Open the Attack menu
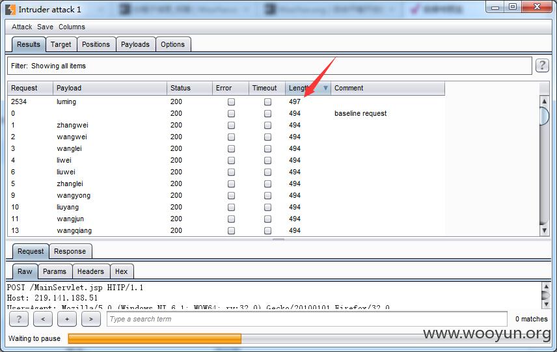This screenshot has height=352, width=557. pyautogui.click(x=21, y=27)
